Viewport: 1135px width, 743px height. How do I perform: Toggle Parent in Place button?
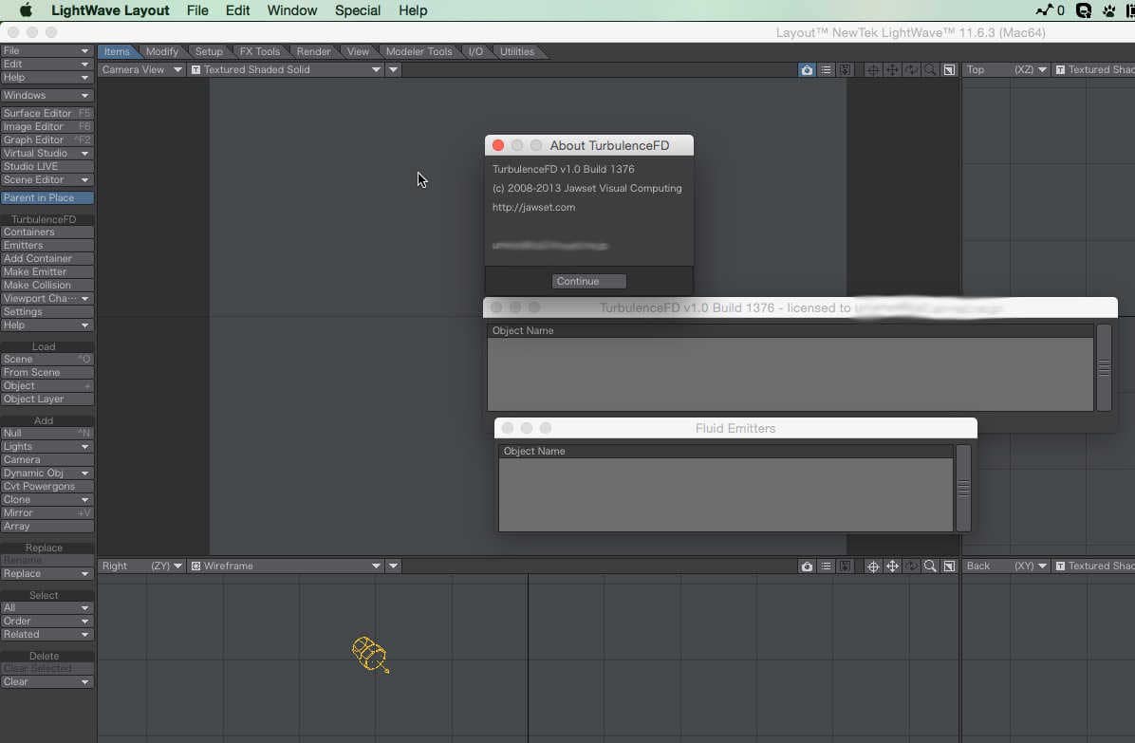pos(47,198)
